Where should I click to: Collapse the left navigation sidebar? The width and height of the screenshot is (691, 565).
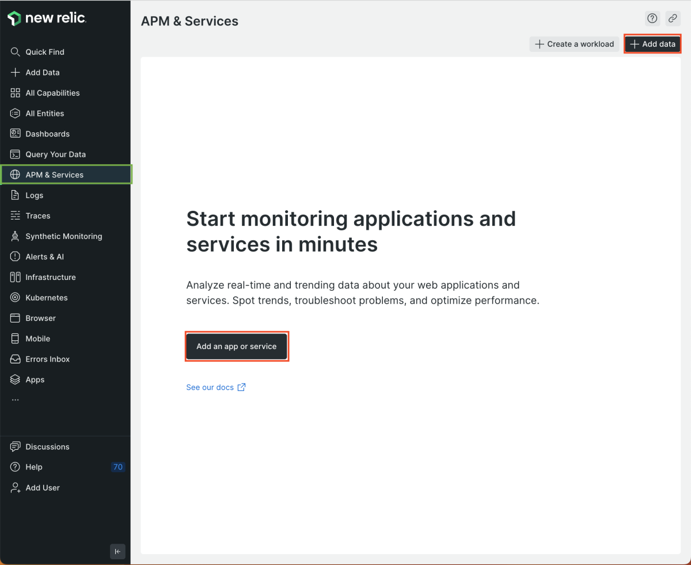tap(117, 551)
